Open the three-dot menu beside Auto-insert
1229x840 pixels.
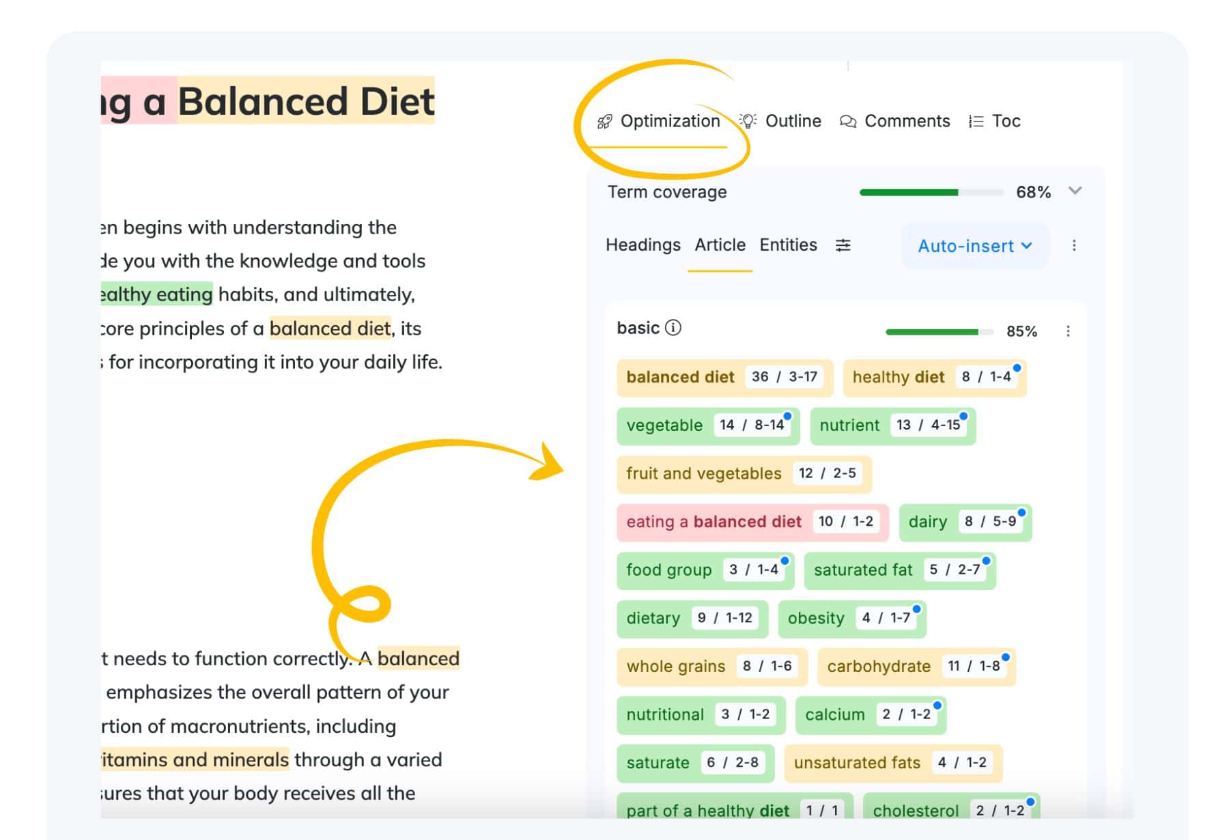(x=1074, y=246)
